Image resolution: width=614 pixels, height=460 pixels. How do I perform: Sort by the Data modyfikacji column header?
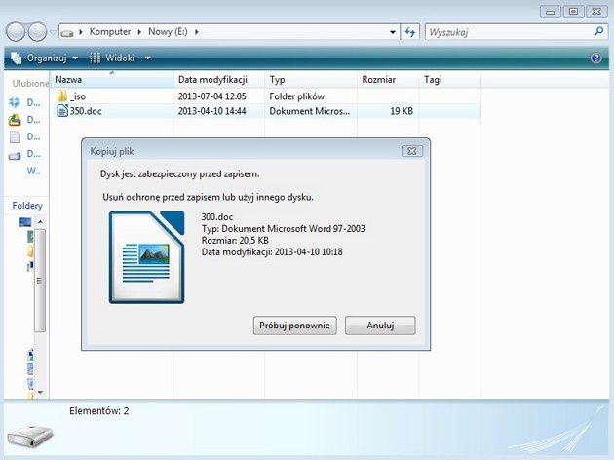219,80
